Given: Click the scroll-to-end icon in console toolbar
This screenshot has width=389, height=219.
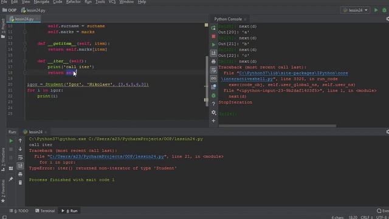Looking at the screenshot, I should pyautogui.click(x=213, y=53).
